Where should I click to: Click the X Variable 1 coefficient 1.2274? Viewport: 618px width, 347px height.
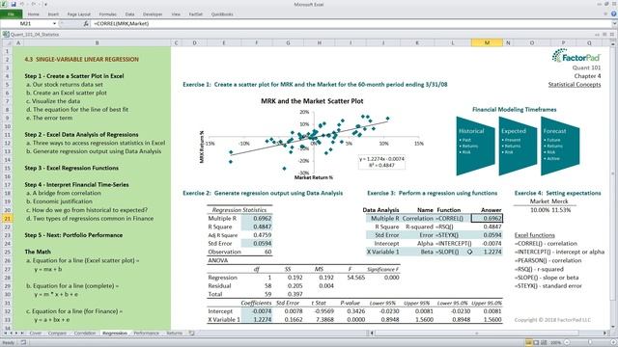(x=257, y=319)
